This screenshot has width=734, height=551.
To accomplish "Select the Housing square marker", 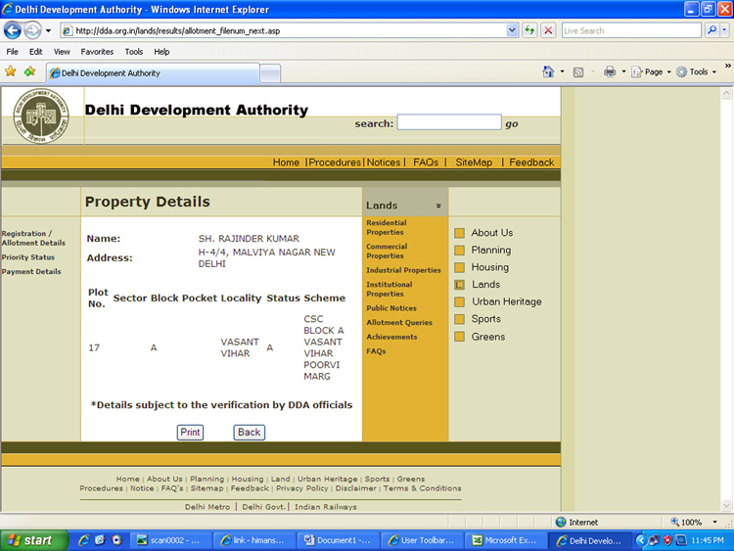I will coord(459,267).
